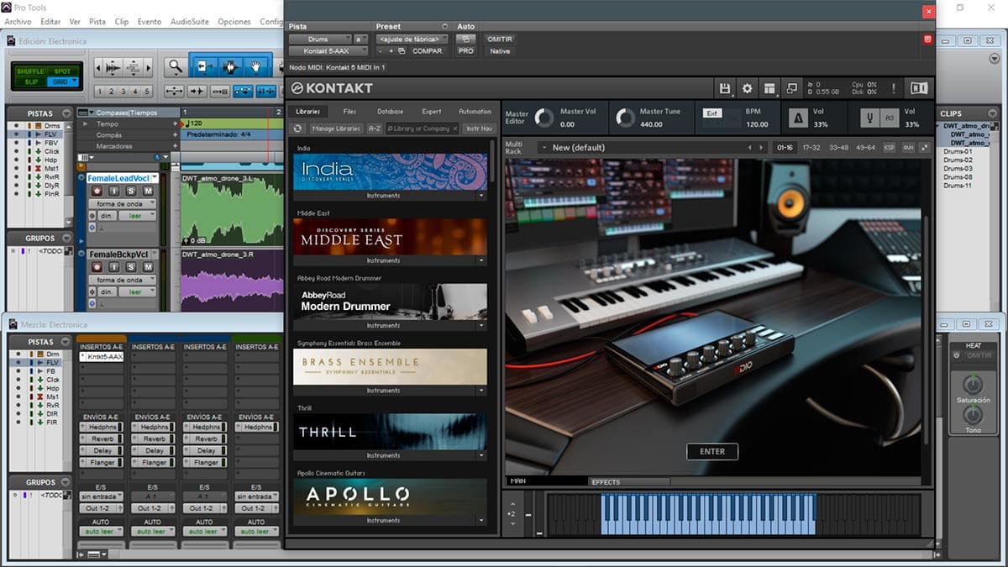
Task: Open the India library Instruments dropdown
Action: [x=482, y=195]
